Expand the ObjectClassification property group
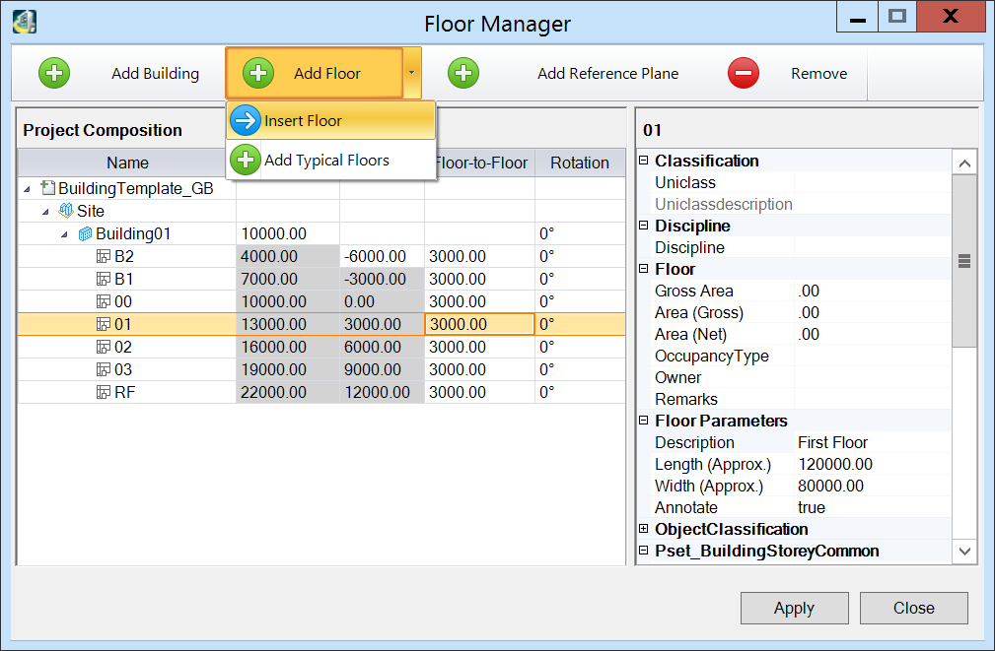This screenshot has height=651, width=995. [x=644, y=529]
